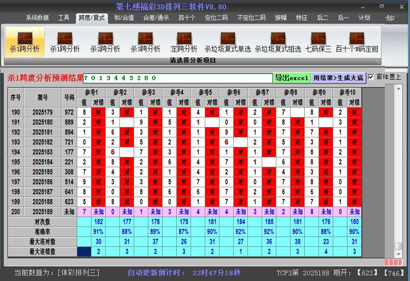Viewport: 410px width, 281px height.
Task: Open the 杀垃圾复式组选 tool icon
Action: coord(278,42)
